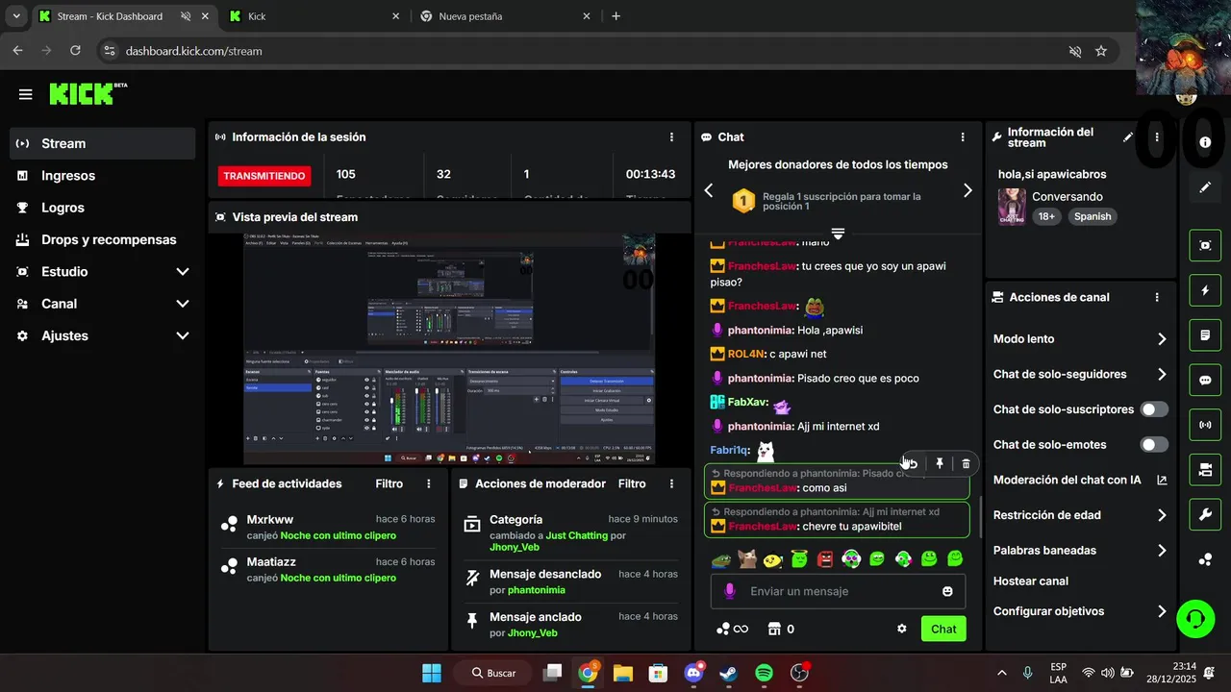Open the green headset support button

[x=1195, y=618]
